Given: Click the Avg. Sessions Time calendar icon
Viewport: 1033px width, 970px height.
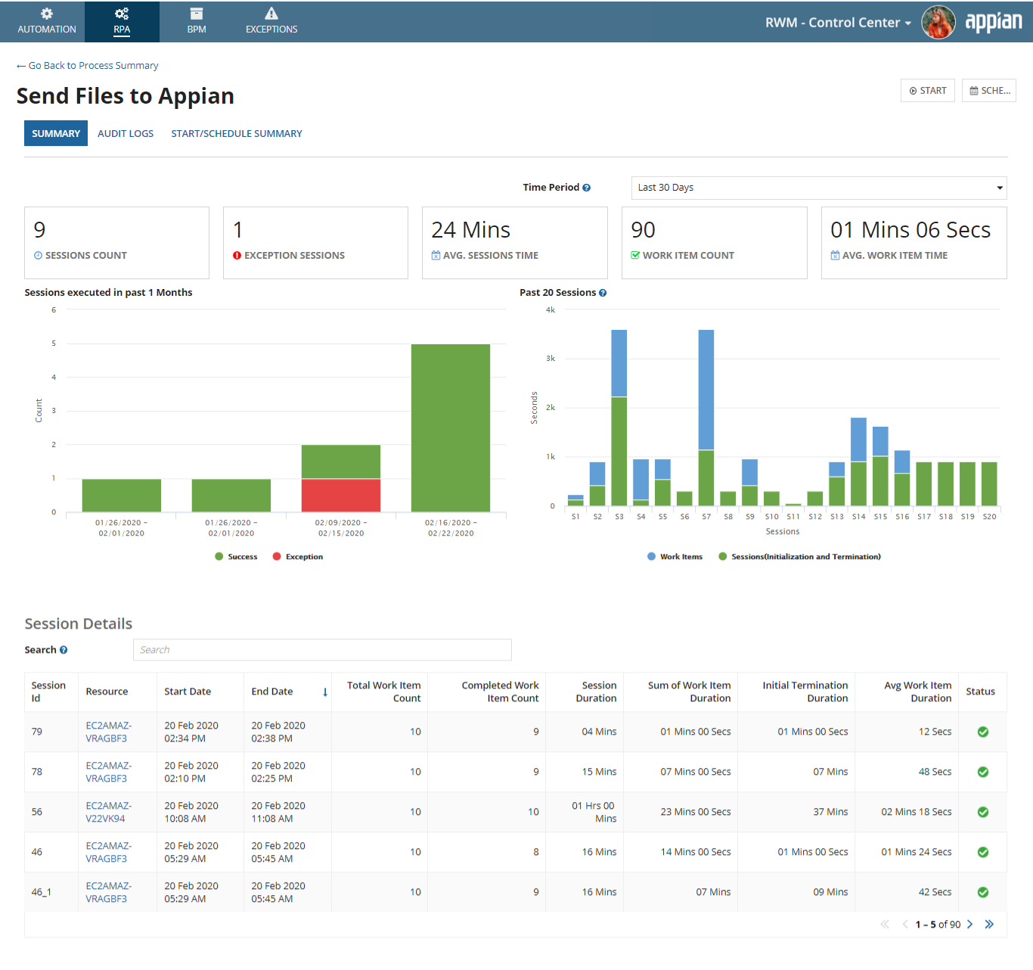Looking at the screenshot, I should pyautogui.click(x=436, y=256).
